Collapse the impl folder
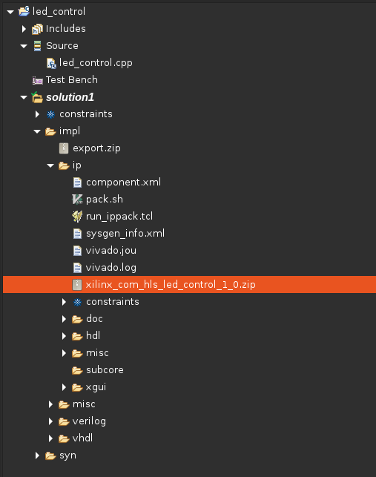The height and width of the screenshot is (477, 376). coord(37,131)
